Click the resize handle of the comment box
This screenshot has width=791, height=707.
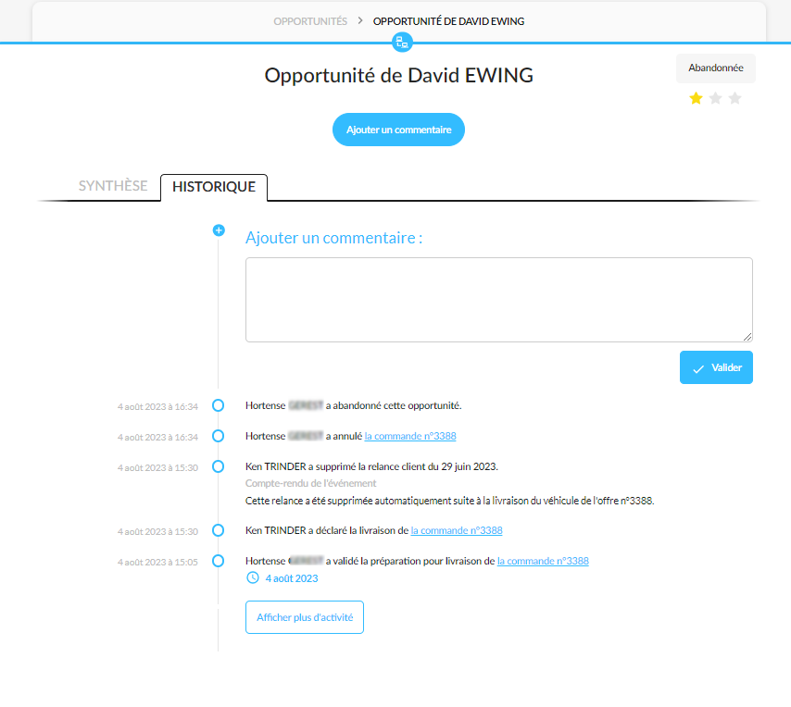pos(747,337)
